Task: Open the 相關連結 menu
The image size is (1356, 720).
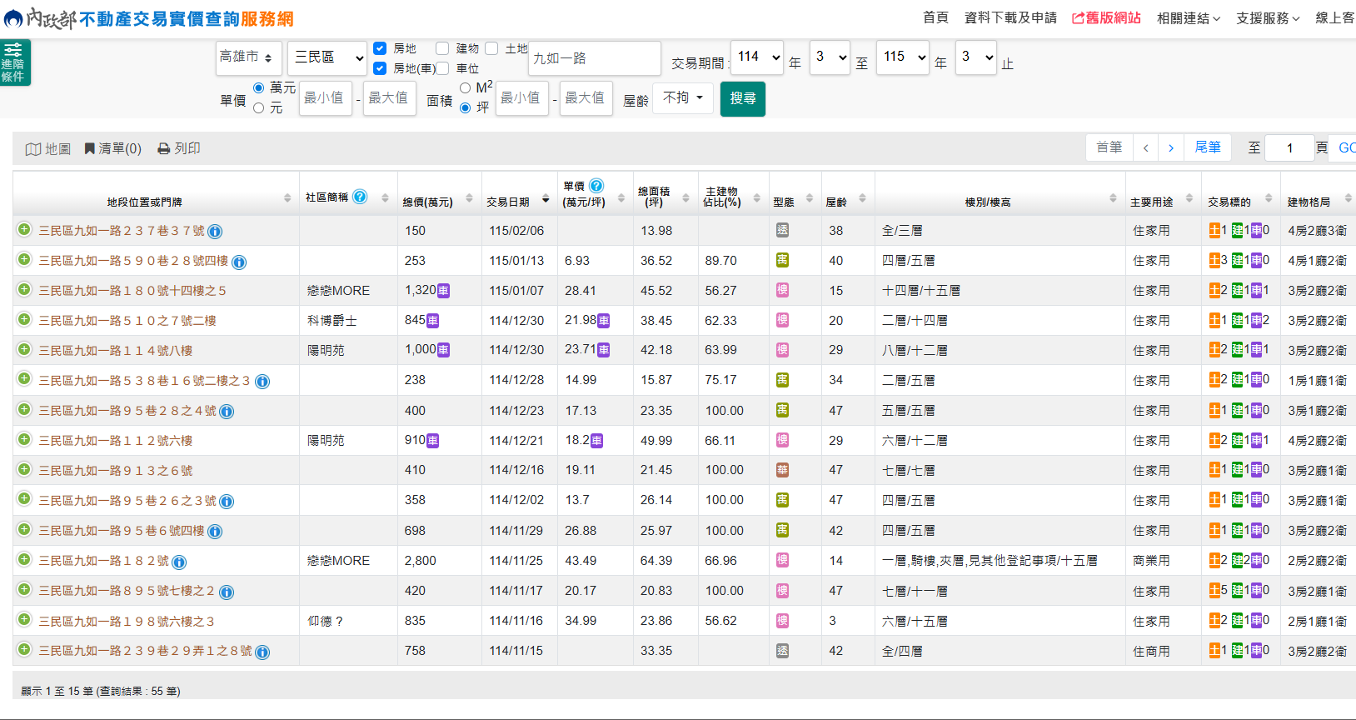Action: [x=1188, y=18]
